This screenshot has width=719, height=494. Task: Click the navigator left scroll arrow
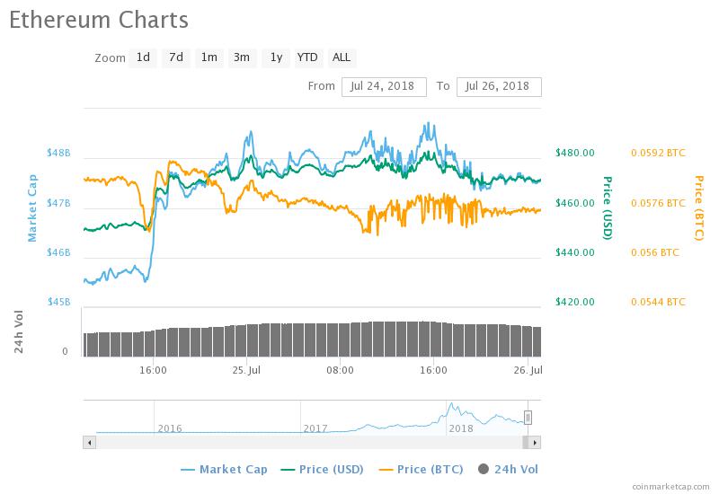[x=89, y=443]
